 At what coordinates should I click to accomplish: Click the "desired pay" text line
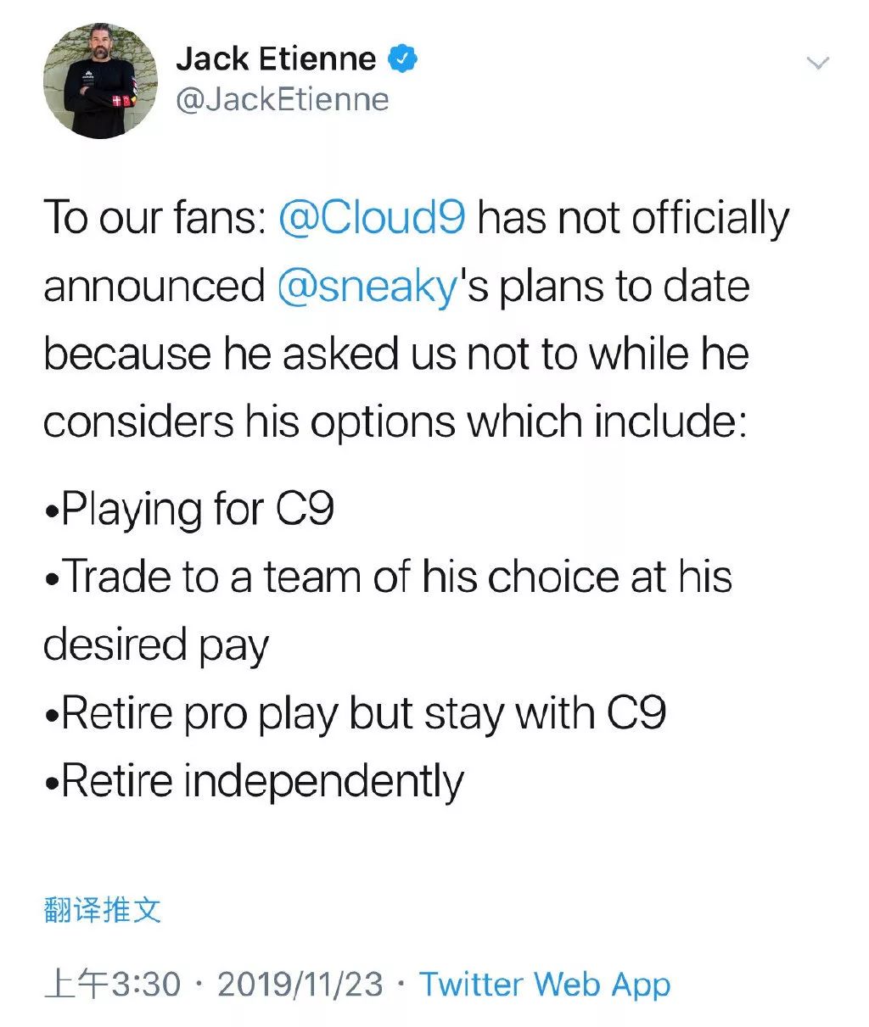tap(156, 645)
